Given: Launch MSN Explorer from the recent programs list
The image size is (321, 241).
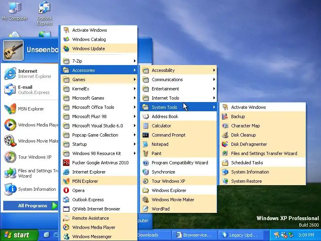Looking at the screenshot, I should (x=30, y=109).
